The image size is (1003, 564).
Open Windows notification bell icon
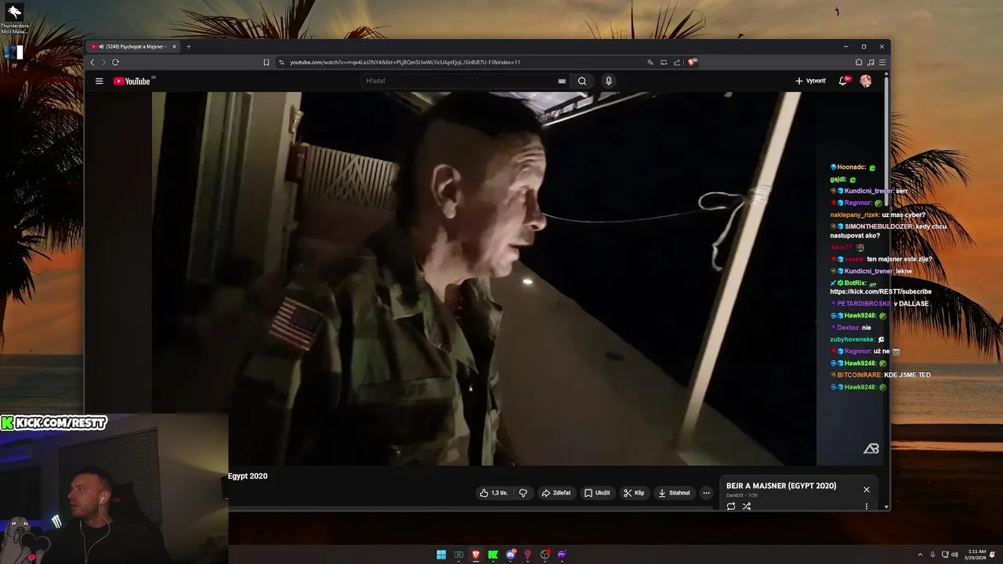click(993, 555)
